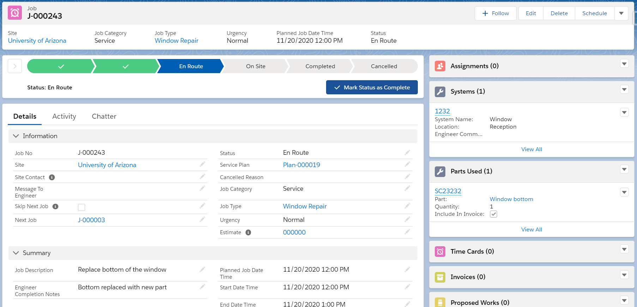Viewport: 637px width, 307px height.
Task: Toggle the Include In Invoice checkbox
Action: pos(493,214)
